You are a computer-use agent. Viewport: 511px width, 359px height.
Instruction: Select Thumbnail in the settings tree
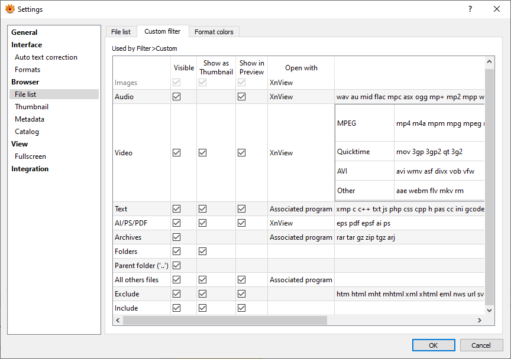click(32, 107)
